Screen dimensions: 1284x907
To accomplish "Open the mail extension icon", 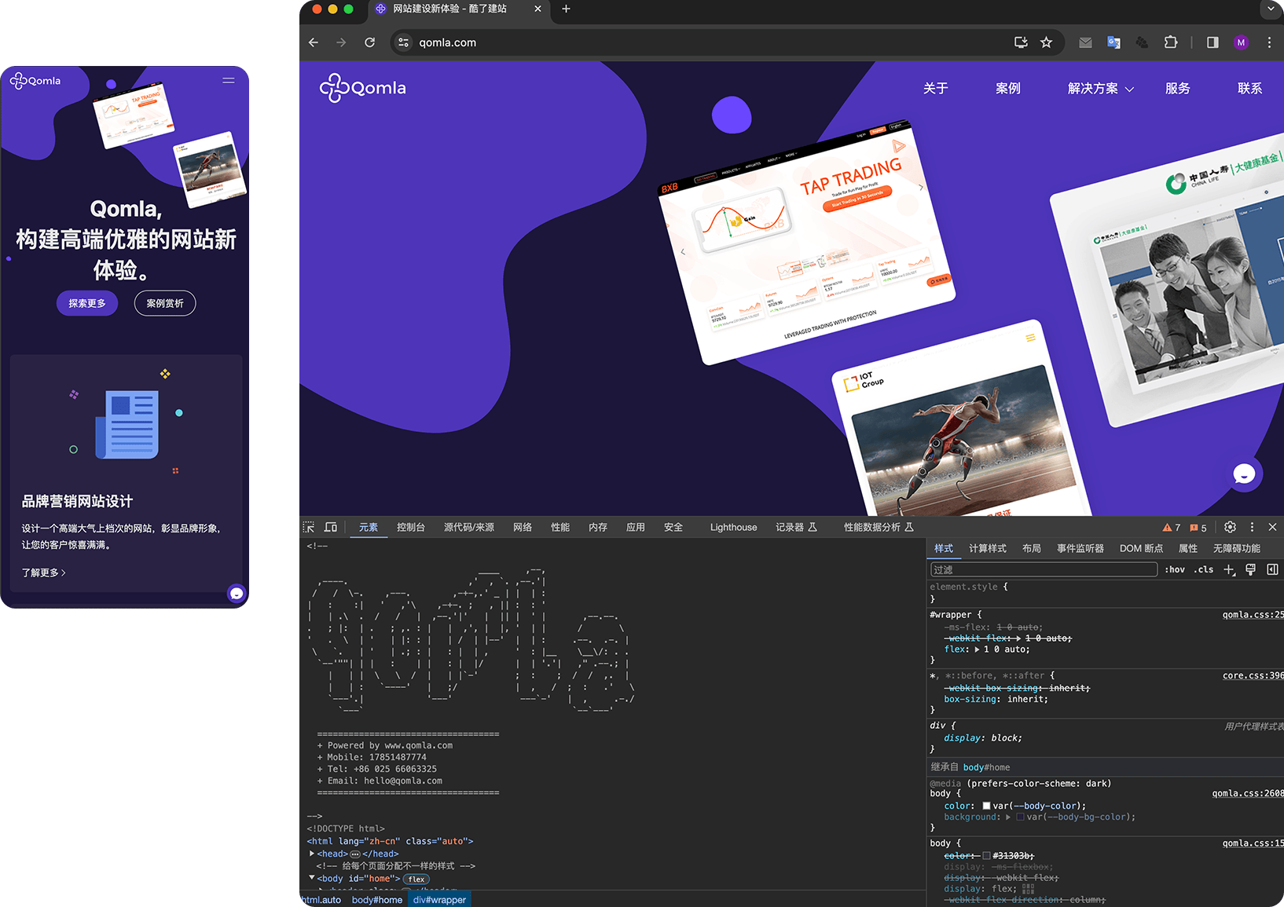I will click(x=1085, y=42).
